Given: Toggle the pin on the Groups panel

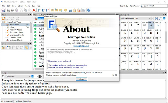Looking at the screenshot, I should point(28,44).
